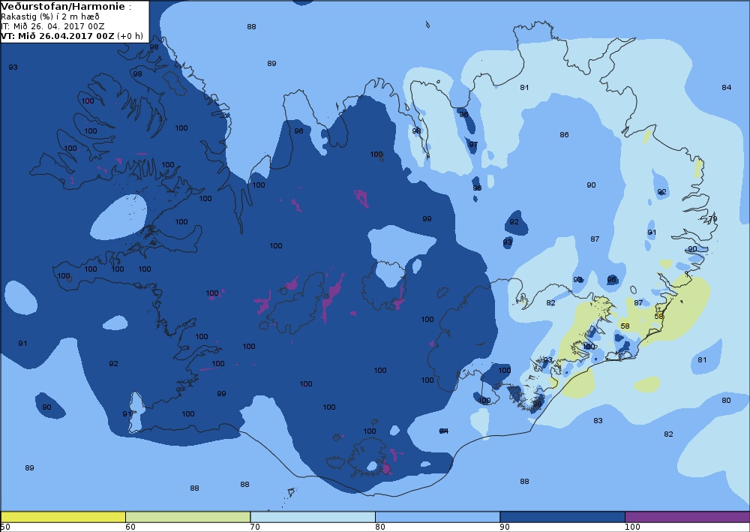The width and height of the screenshot is (750, 532).
Task: Click the pale green 60–70 legend band
Action: 187,517
